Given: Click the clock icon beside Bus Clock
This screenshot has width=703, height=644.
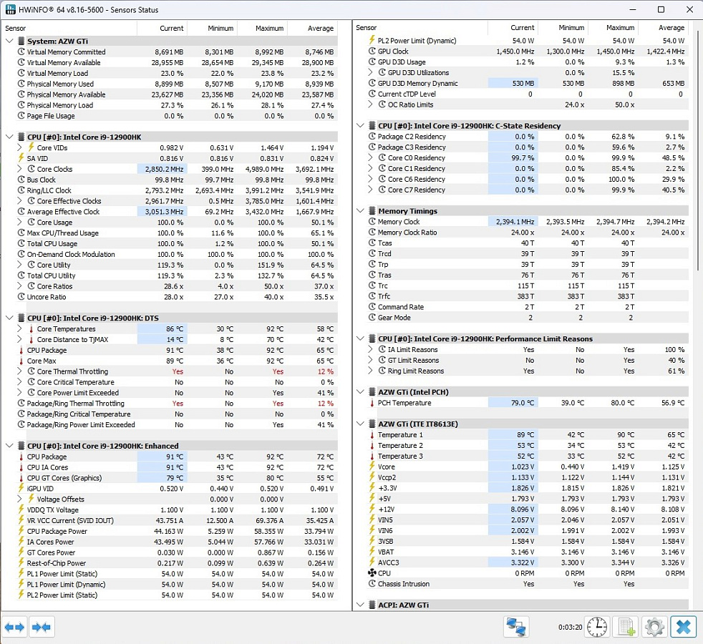Looking at the screenshot, I should 21,180.
